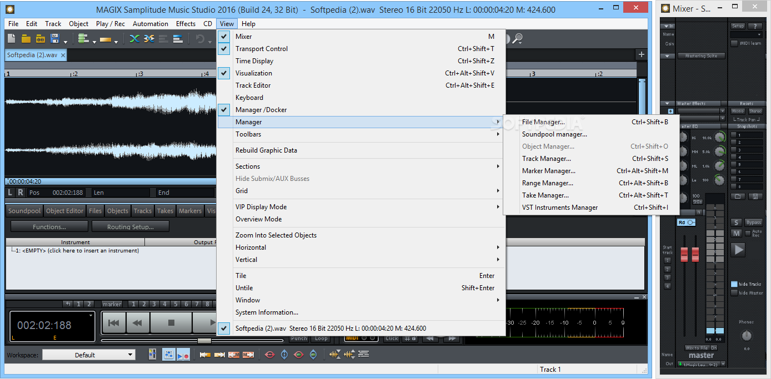Click the left red master fader
This screenshot has height=379, width=771.
[x=684, y=254]
